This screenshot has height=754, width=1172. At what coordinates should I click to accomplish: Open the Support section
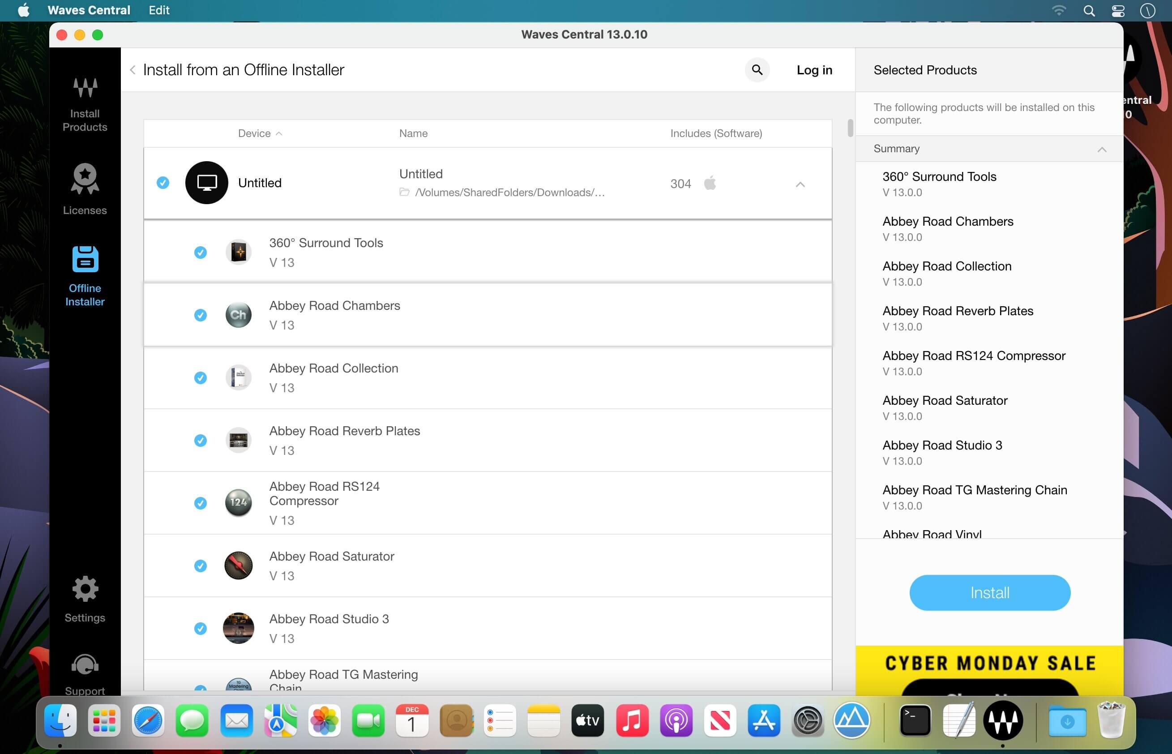(85, 674)
